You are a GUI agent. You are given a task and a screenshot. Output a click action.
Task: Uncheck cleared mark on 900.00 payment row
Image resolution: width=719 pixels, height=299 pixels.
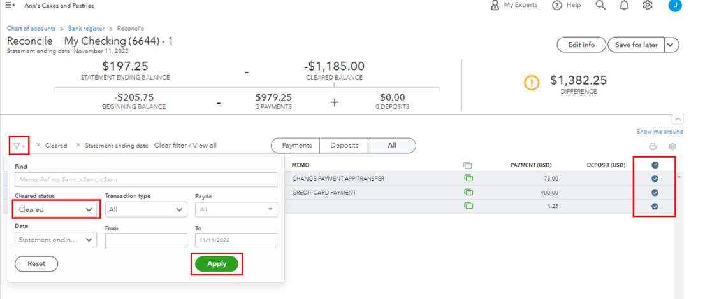pyautogui.click(x=655, y=193)
